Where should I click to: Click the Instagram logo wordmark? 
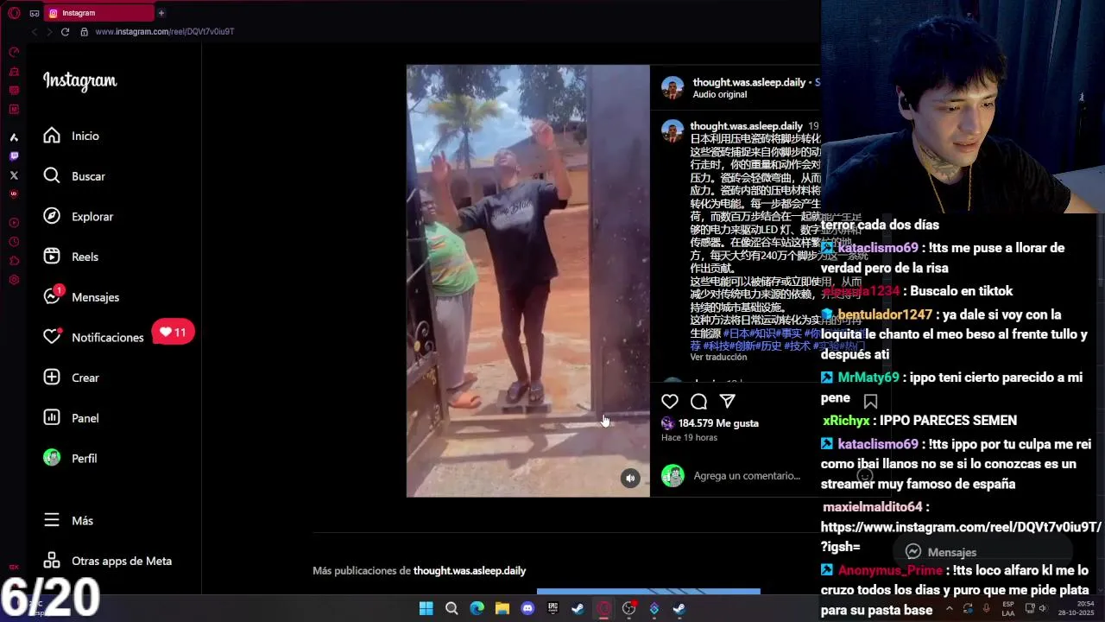[80, 81]
